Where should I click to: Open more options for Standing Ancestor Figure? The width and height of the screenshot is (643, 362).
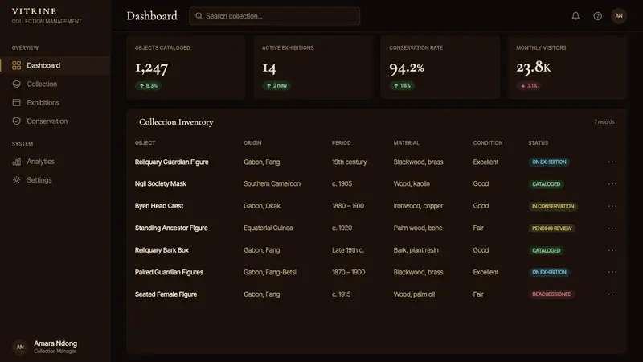click(612, 228)
